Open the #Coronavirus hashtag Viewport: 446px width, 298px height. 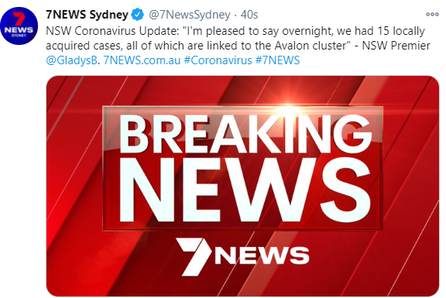(218, 60)
